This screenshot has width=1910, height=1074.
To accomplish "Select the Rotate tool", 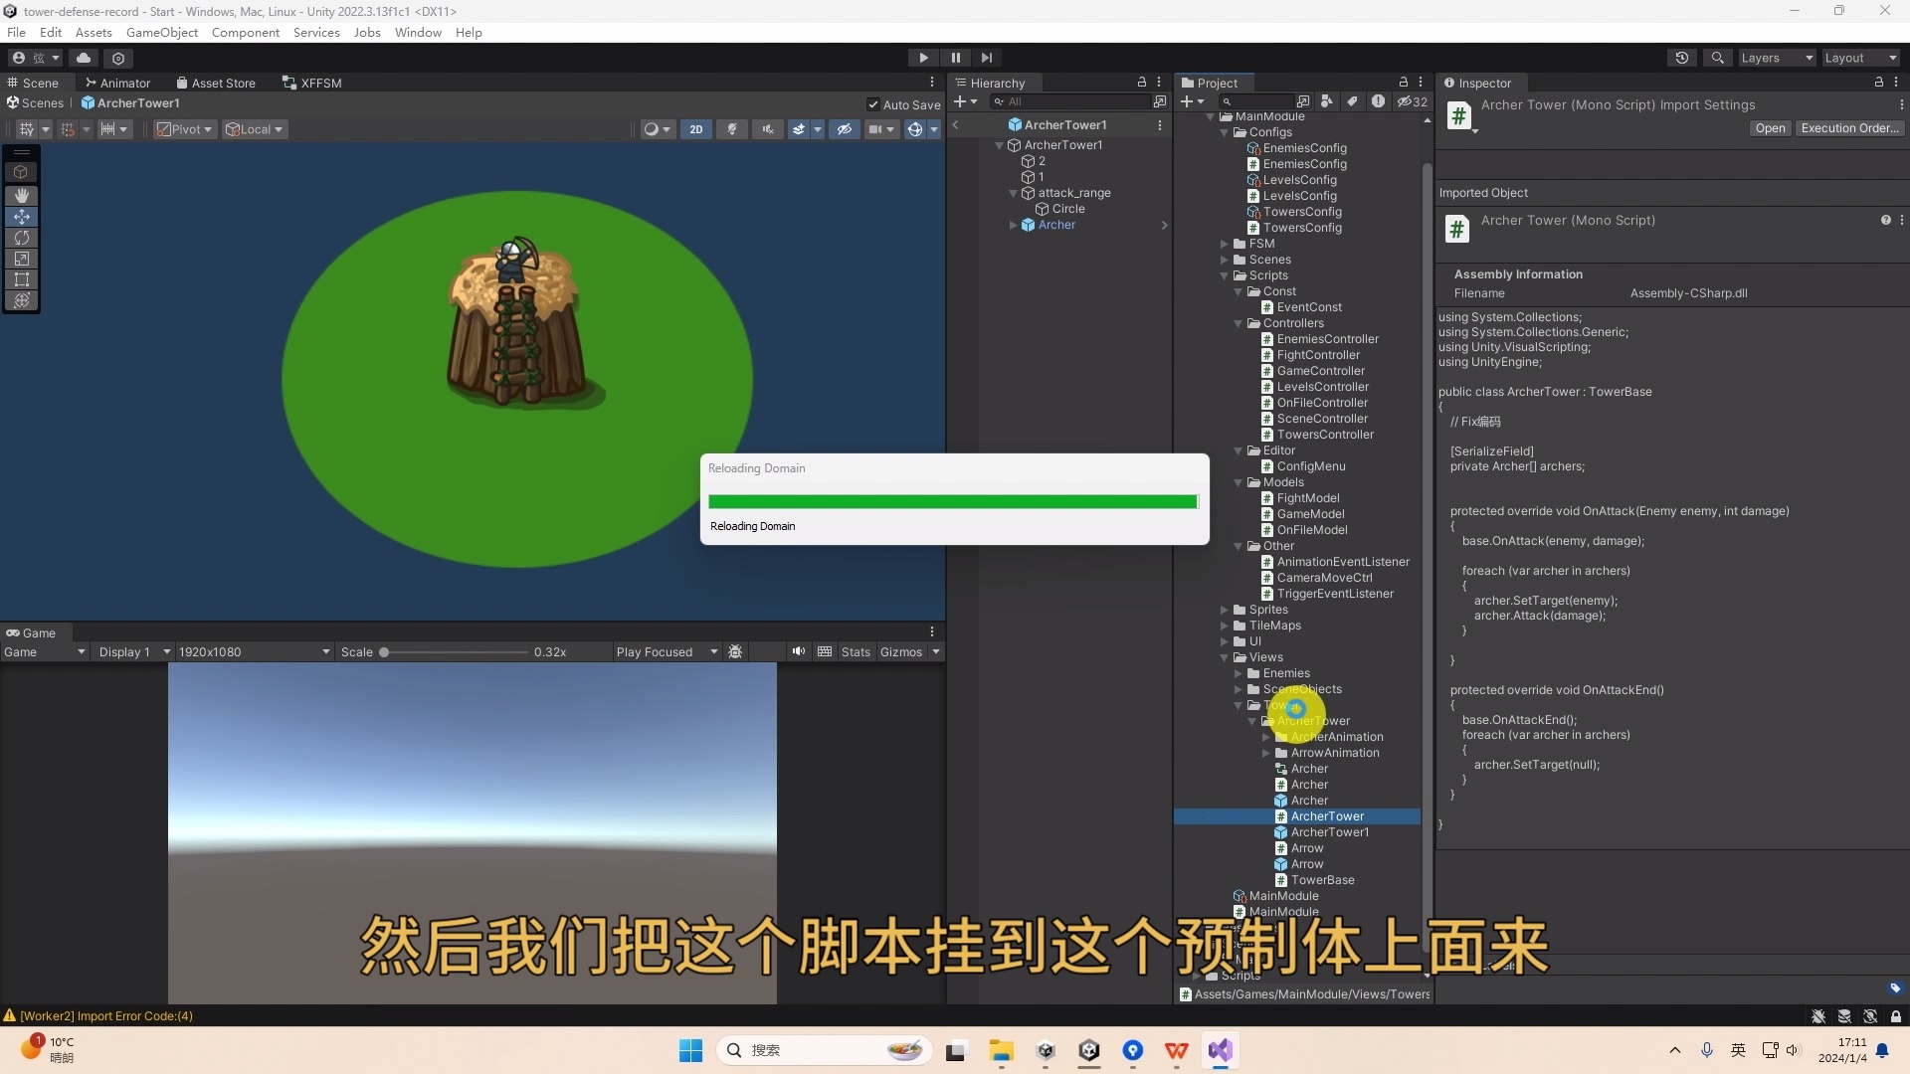I will (x=21, y=238).
